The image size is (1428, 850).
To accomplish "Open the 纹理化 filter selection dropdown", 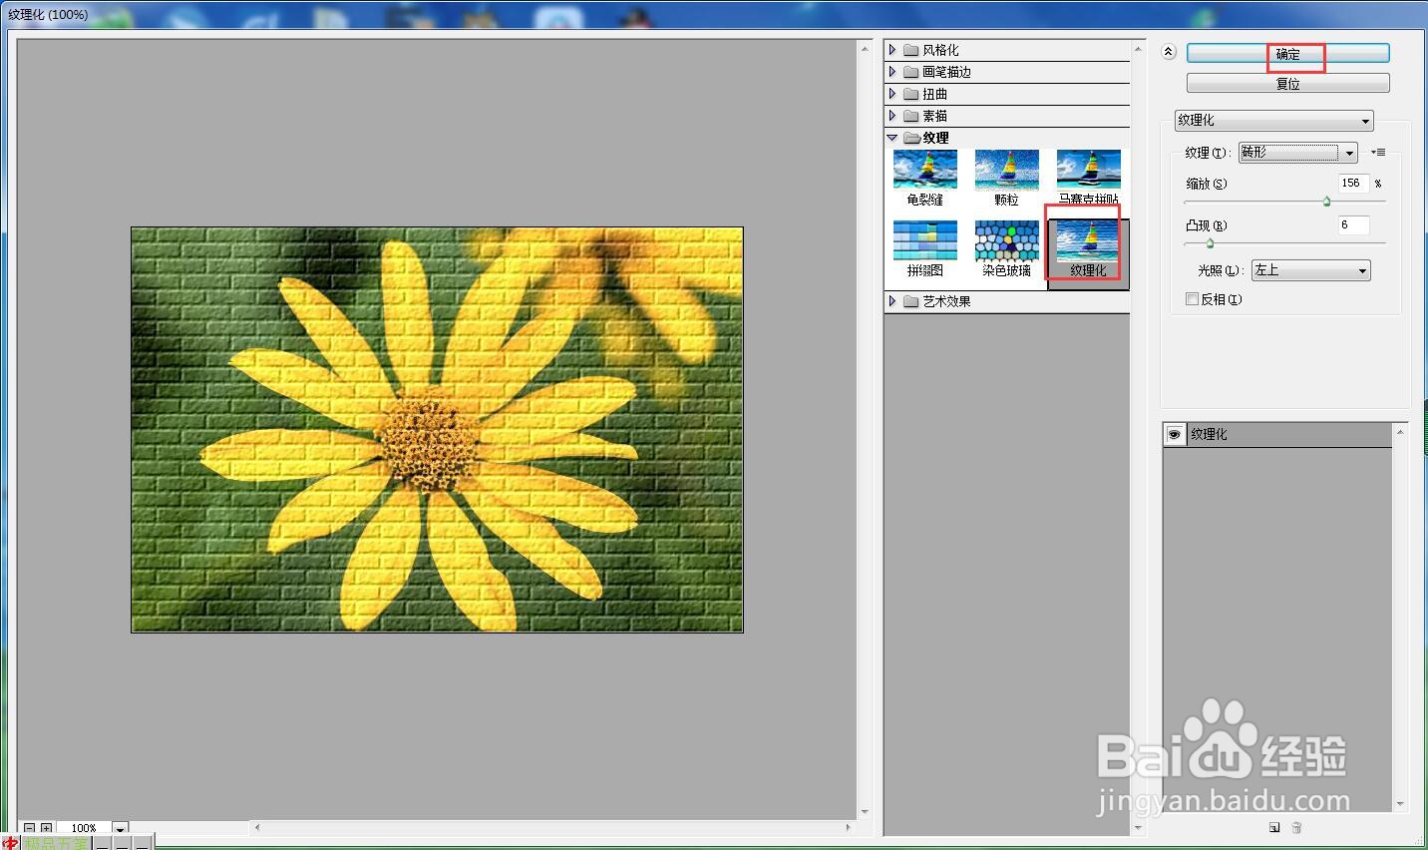I will click(1273, 121).
